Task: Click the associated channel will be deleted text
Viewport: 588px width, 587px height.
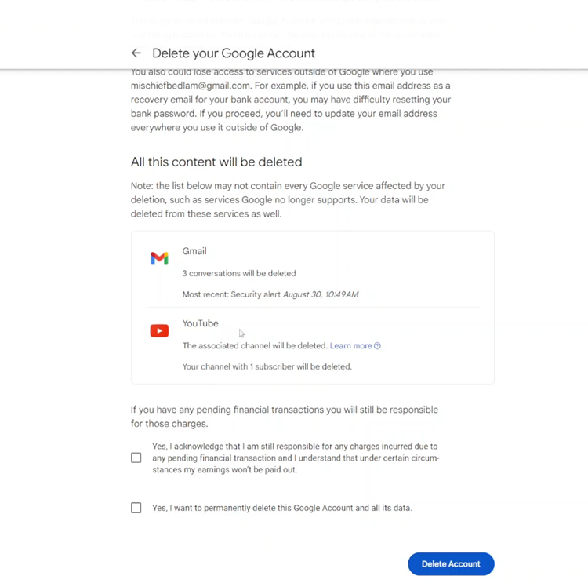Action: pos(255,346)
